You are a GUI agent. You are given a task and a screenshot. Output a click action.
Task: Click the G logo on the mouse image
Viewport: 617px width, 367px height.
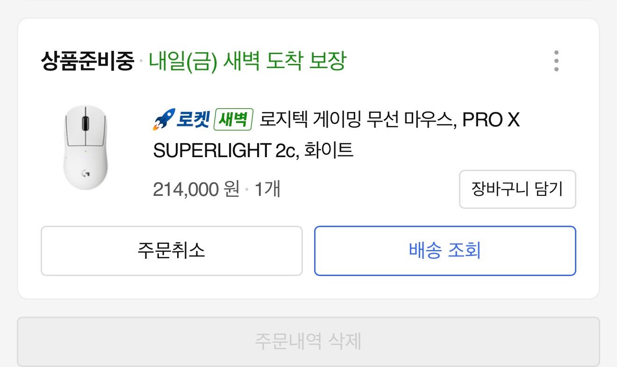(86, 173)
